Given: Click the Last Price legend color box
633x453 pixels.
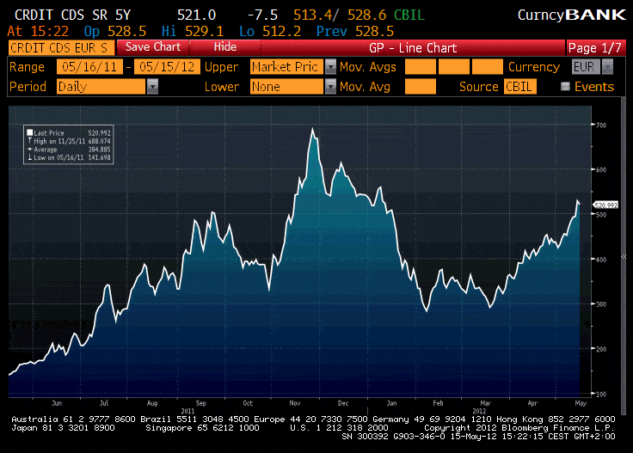Looking at the screenshot, I should click(x=30, y=133).
